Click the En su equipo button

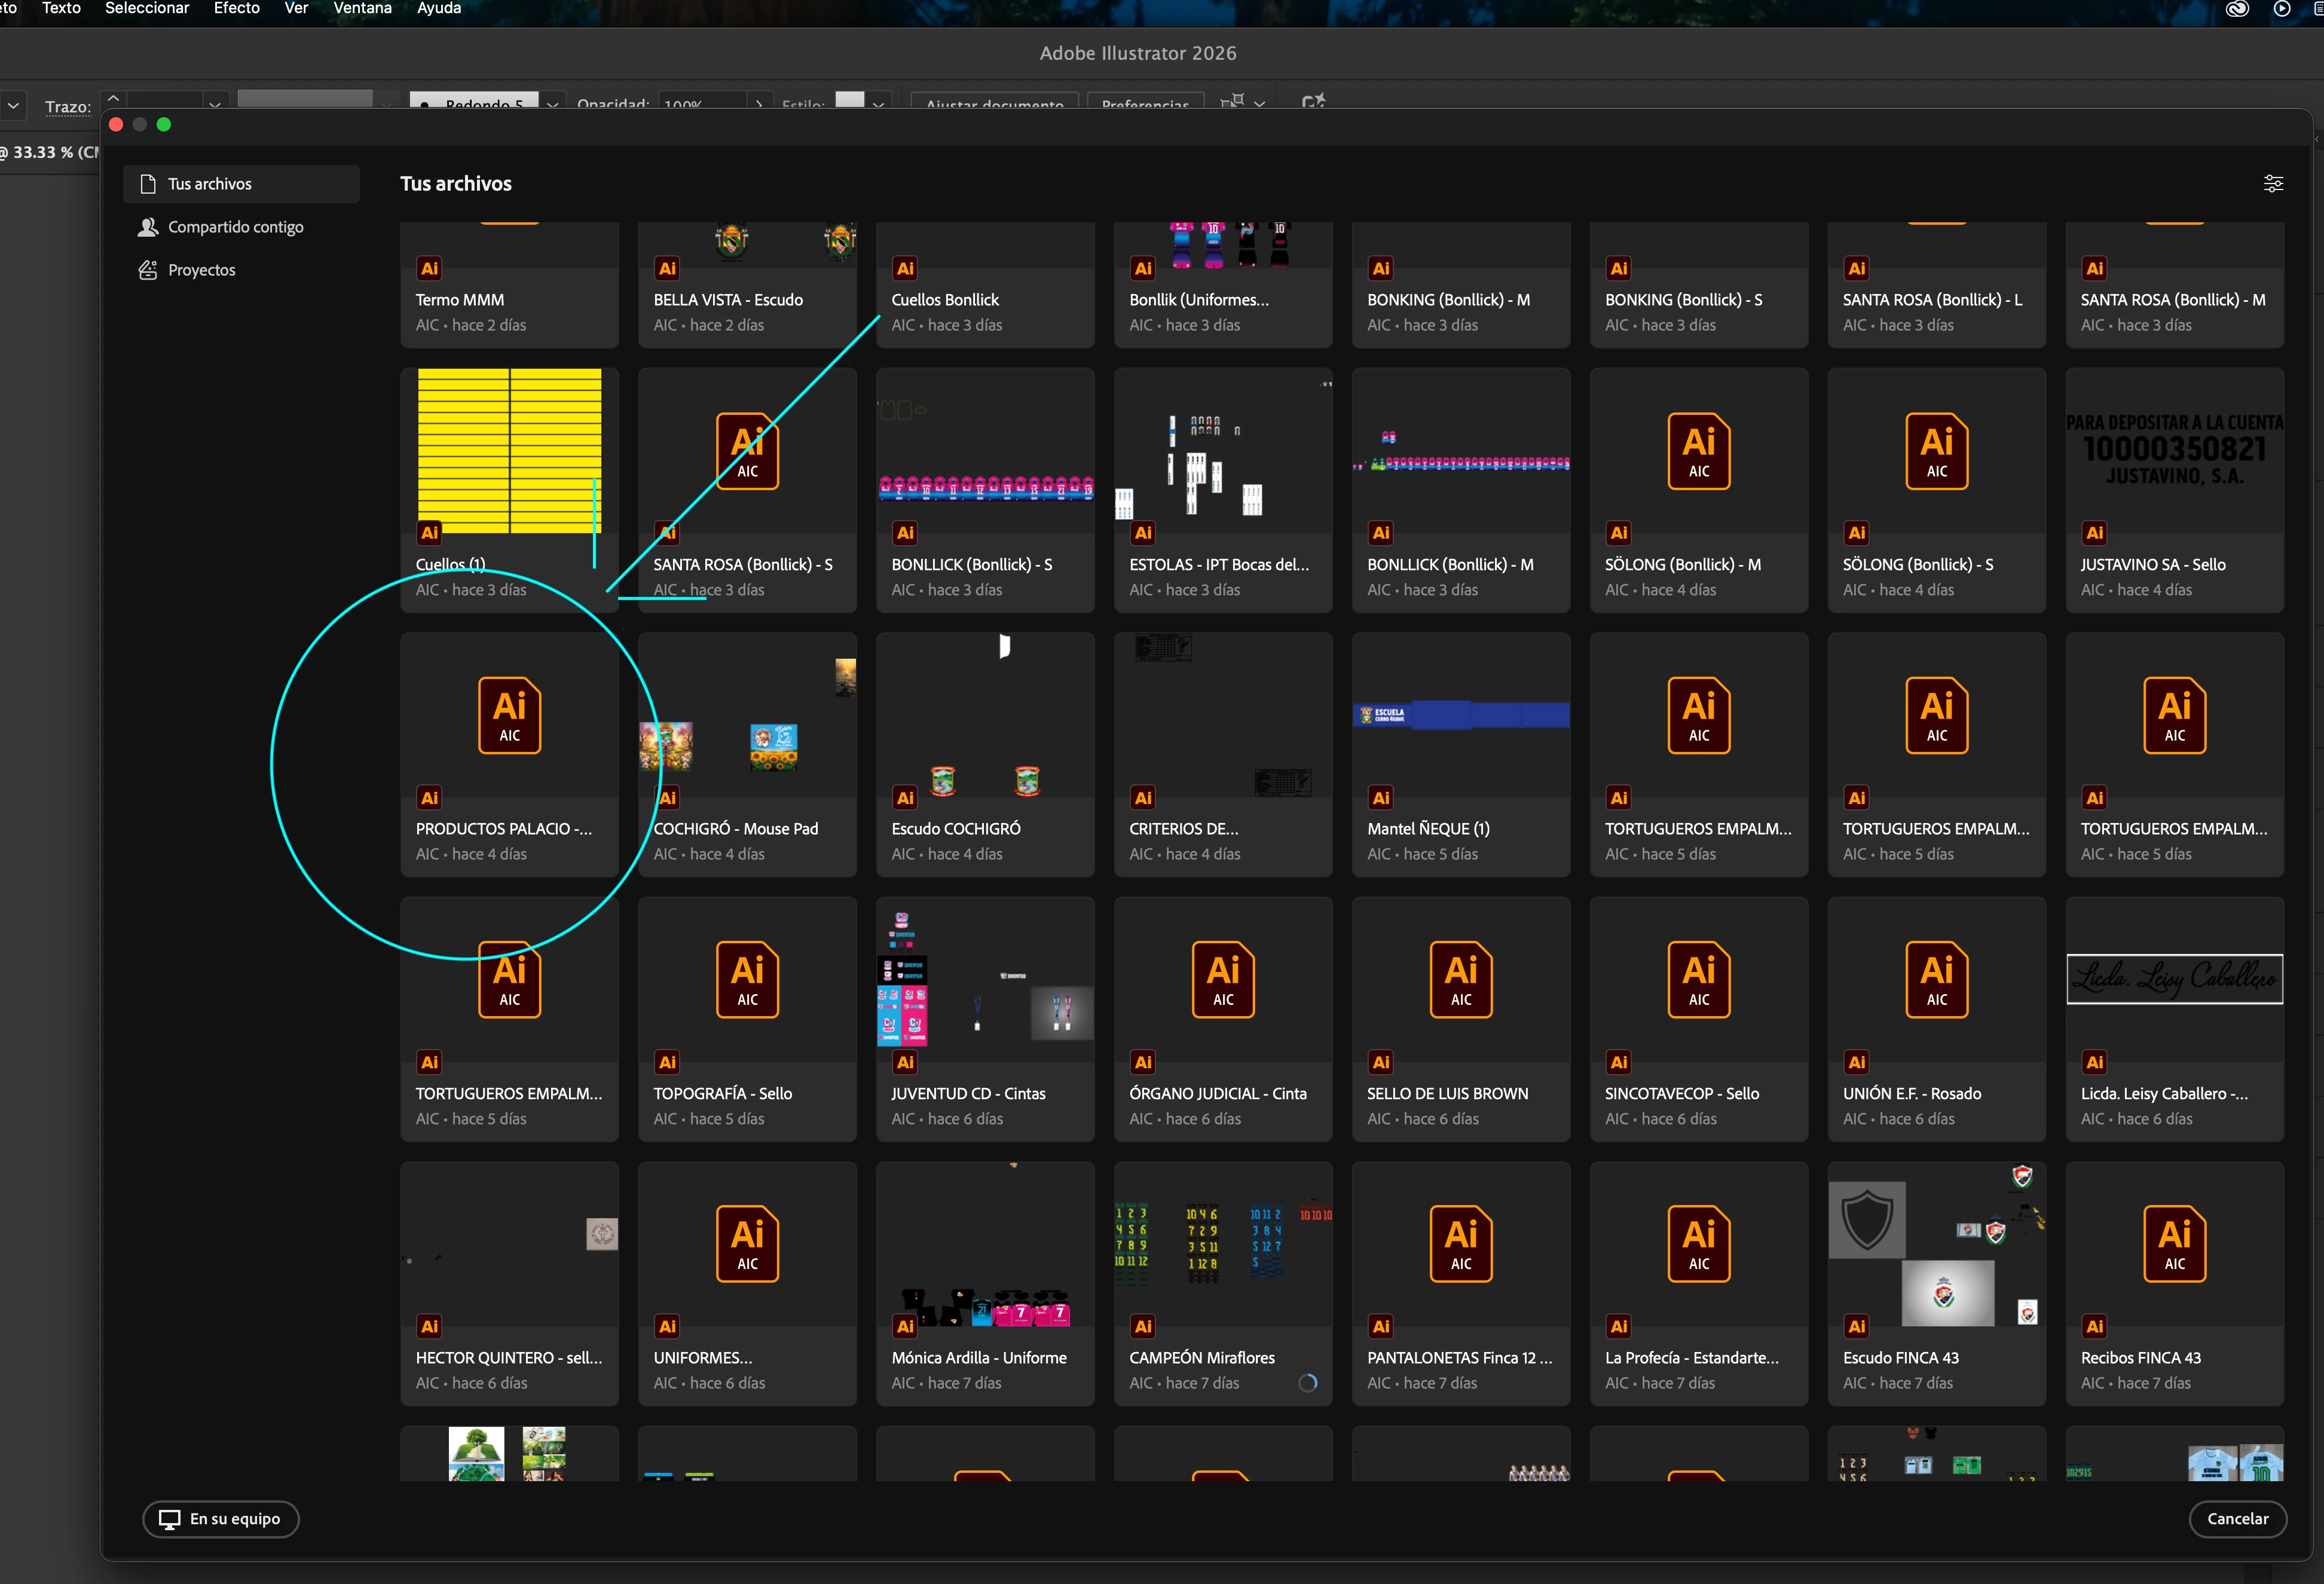[221, 1518]
